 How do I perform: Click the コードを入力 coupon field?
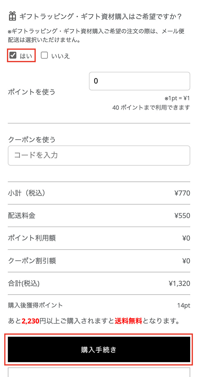(99, 155)
